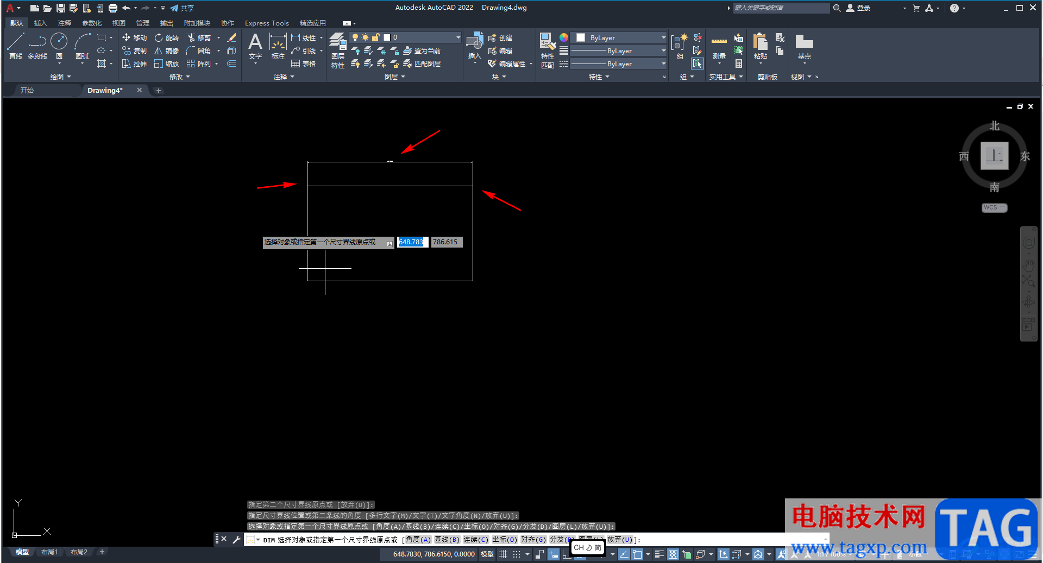Select the Arc (圆弧) tool

82,46
